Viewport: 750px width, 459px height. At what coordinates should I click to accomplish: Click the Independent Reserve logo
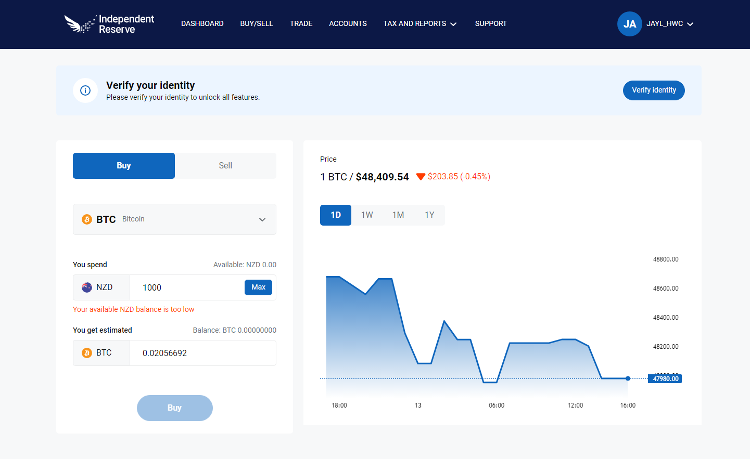109,24
